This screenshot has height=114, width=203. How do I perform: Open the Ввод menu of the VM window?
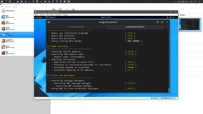click(x=52, y=15)
